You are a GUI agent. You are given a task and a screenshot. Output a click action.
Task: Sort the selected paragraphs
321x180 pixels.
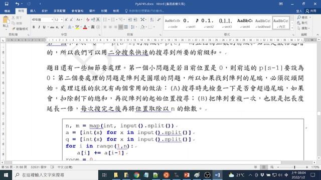[x=151, y=20]
